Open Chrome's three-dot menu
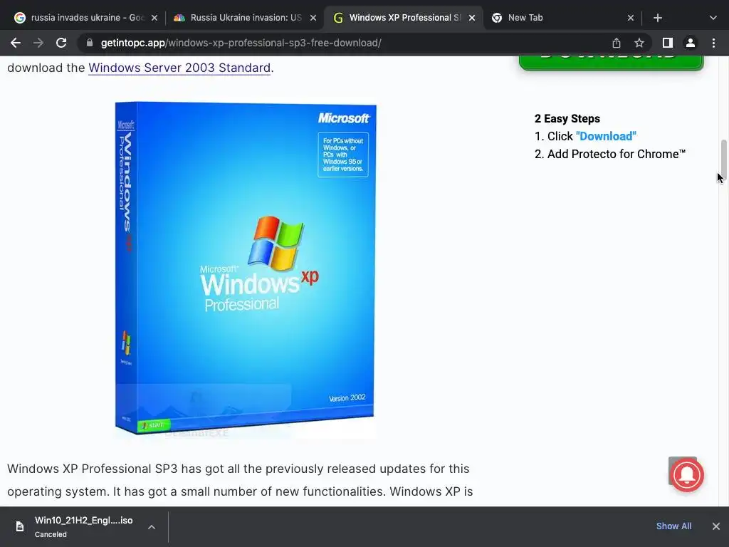729x547 pixels. (x=713, y=43)
